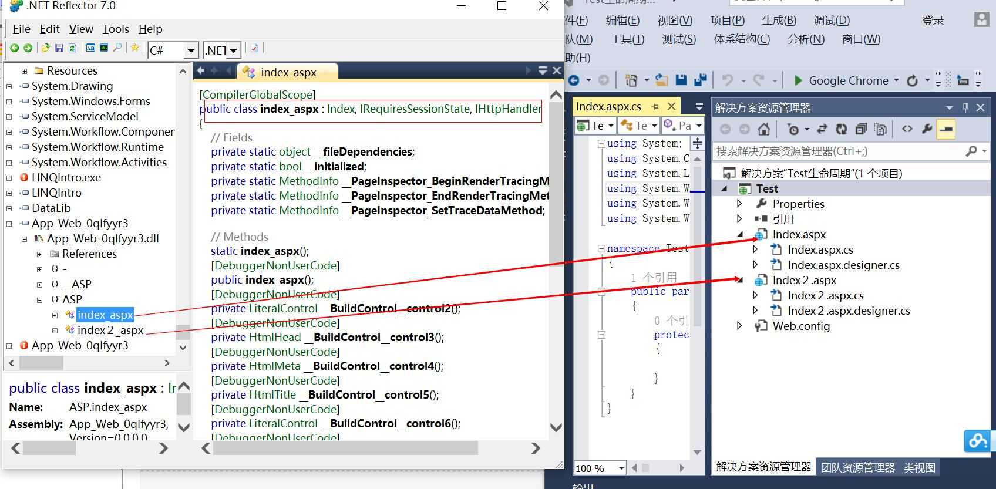The width and height of the screenshot is (996, 489).
Task: Open the View menu in Reflector
Action: pos(81,29)
